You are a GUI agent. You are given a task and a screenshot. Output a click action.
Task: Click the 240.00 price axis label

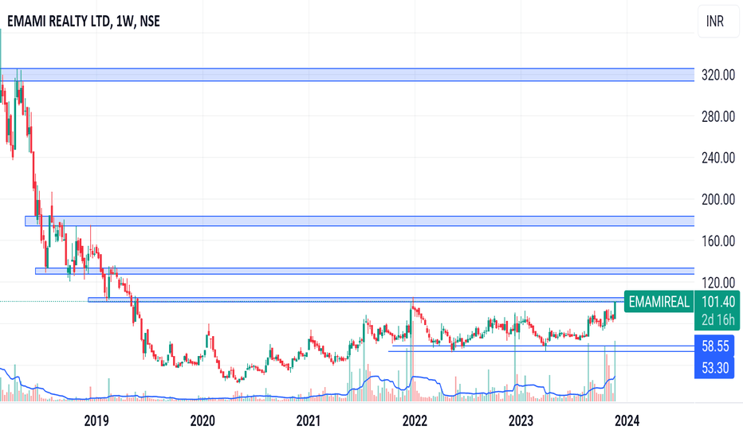tap(717, 158)
